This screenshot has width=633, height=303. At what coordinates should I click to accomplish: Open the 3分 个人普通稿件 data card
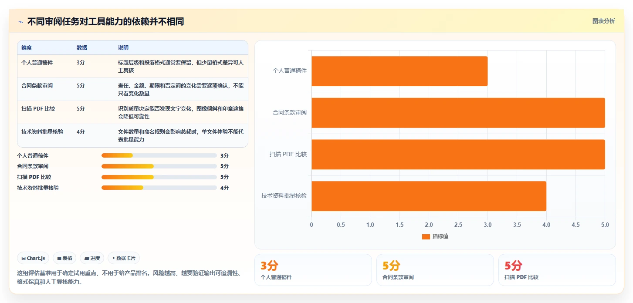(313, 270)
